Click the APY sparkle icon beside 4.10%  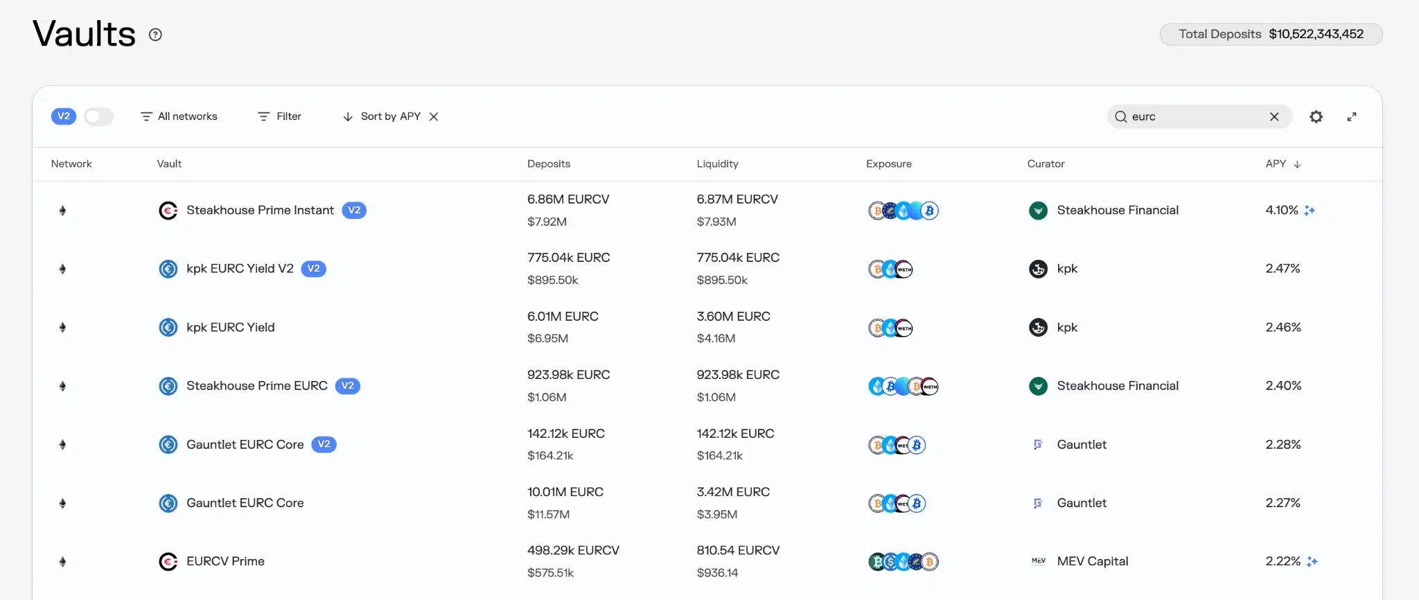click(1309, 210)
